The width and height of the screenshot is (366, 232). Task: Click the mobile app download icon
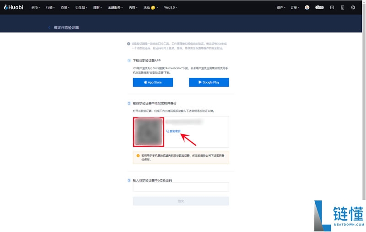(x=342, y=7)
